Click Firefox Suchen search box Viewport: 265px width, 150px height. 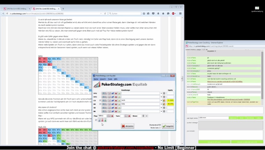click(x=125, y=14)
